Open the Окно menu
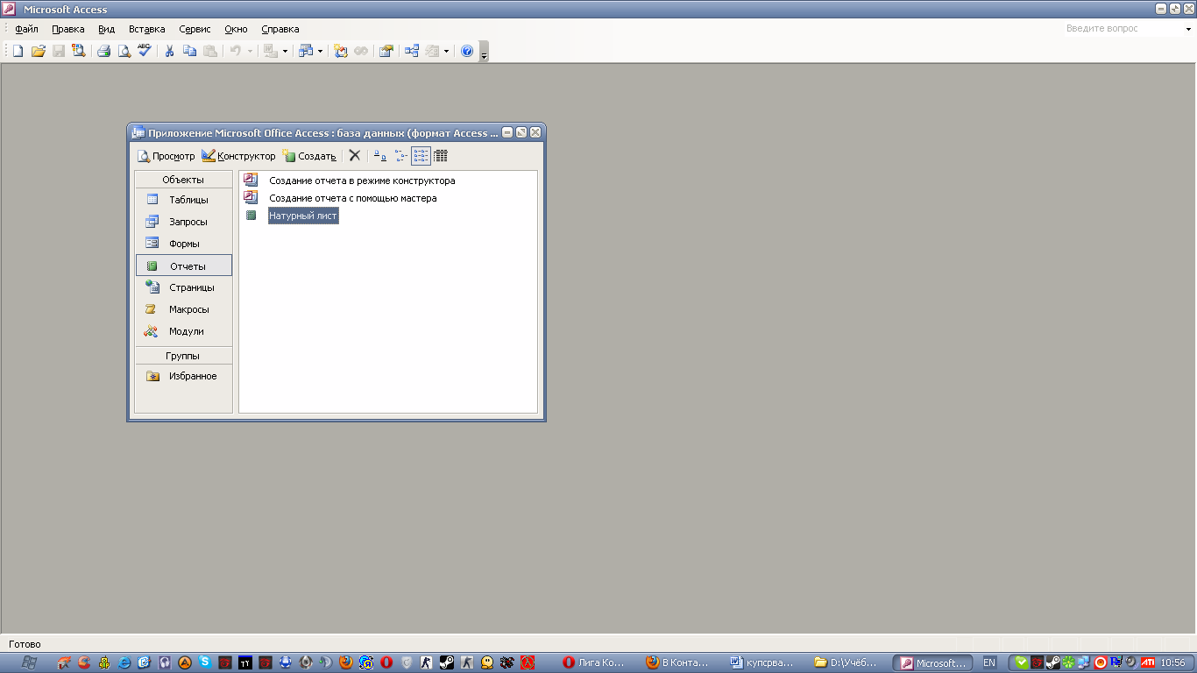This screenshot has height=673, width=1197. (x=236, y=29)
